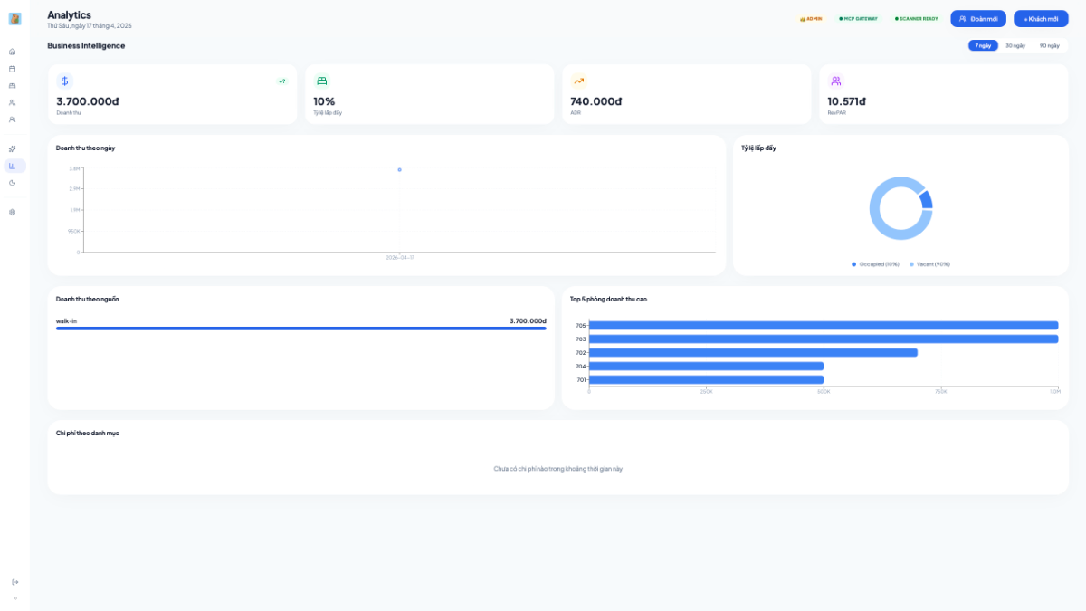Click the SCANNER READY status badge
Image resolution: width=1086 pixels, height=611 pixels.
coord(916,18)
